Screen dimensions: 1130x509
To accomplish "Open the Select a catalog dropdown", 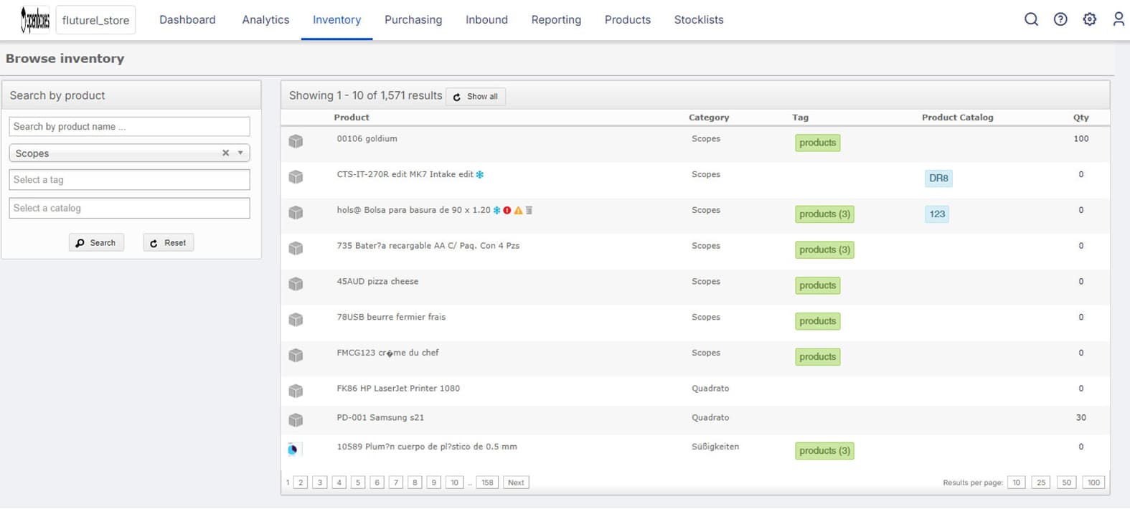I will coord(129,208).
